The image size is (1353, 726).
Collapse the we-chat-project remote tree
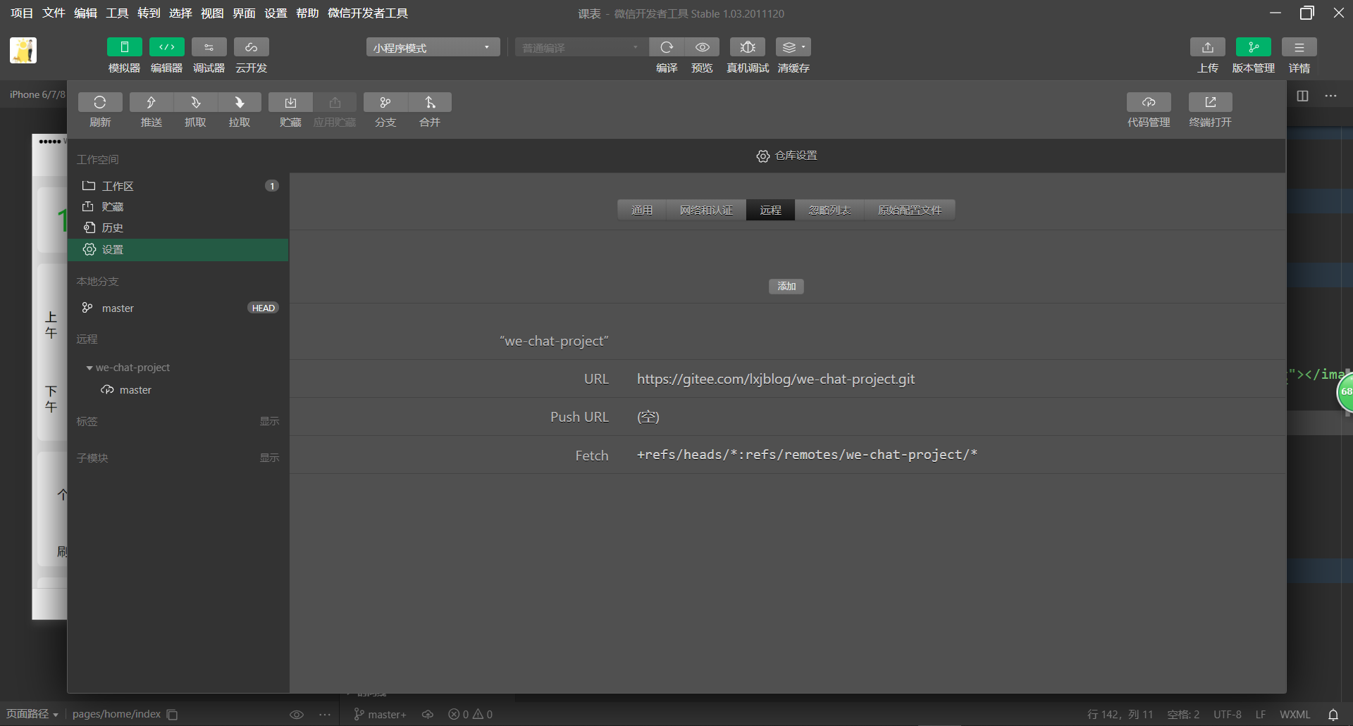[x=89, y=368]
